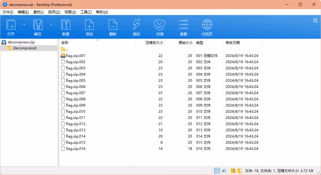
Task: Click the New archive (新建) icon
Action: pos(66,25)
